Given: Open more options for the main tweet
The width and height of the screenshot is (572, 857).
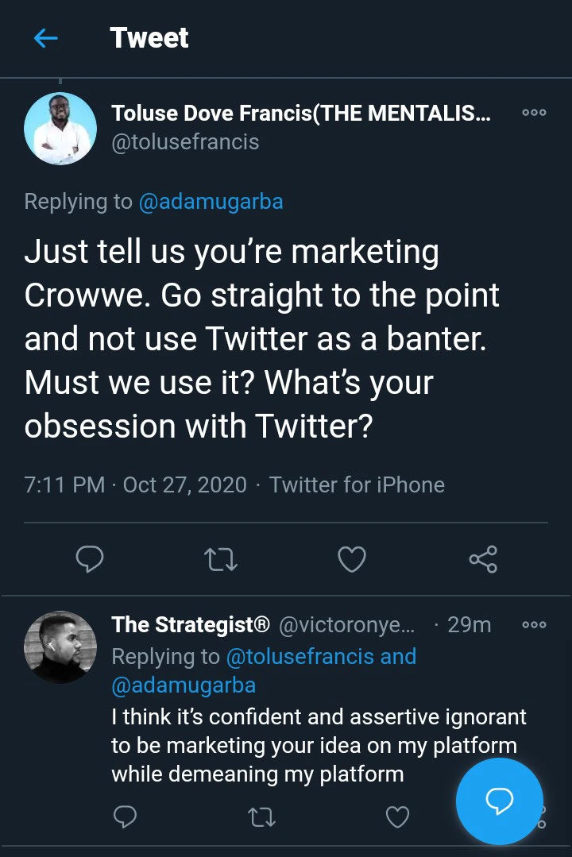Looking at the screenshot, I should click(534, 113).
